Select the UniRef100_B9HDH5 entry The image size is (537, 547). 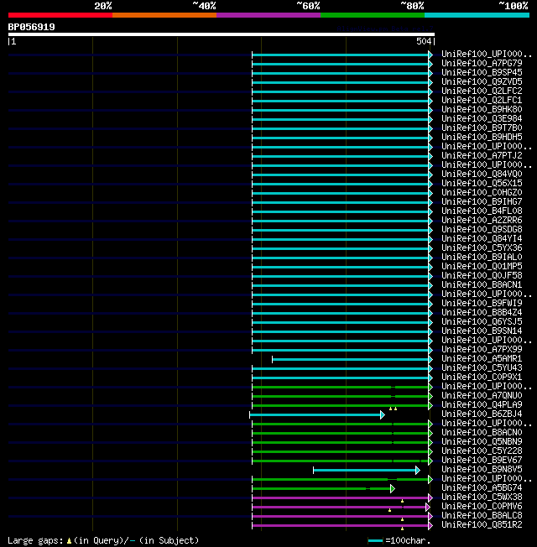(x=482, y=137)
